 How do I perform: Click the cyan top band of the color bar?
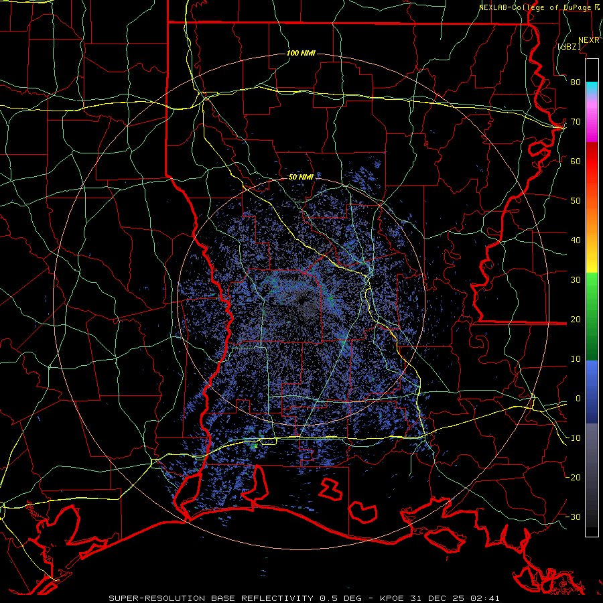(592, 88)
